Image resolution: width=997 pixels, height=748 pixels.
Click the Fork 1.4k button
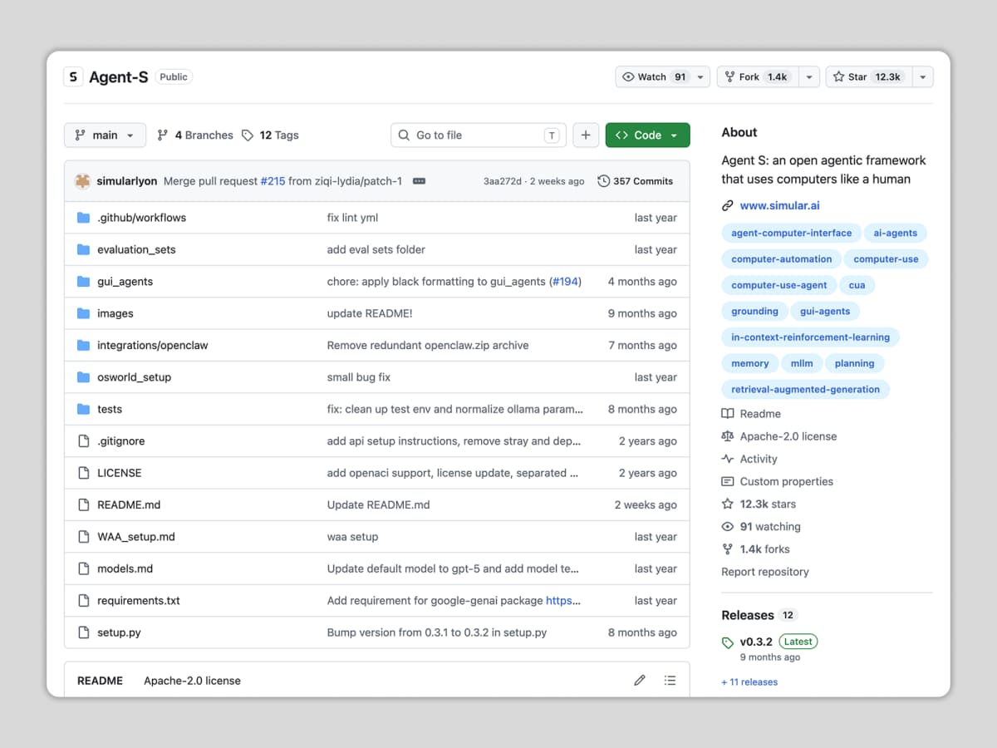[758, 76]
